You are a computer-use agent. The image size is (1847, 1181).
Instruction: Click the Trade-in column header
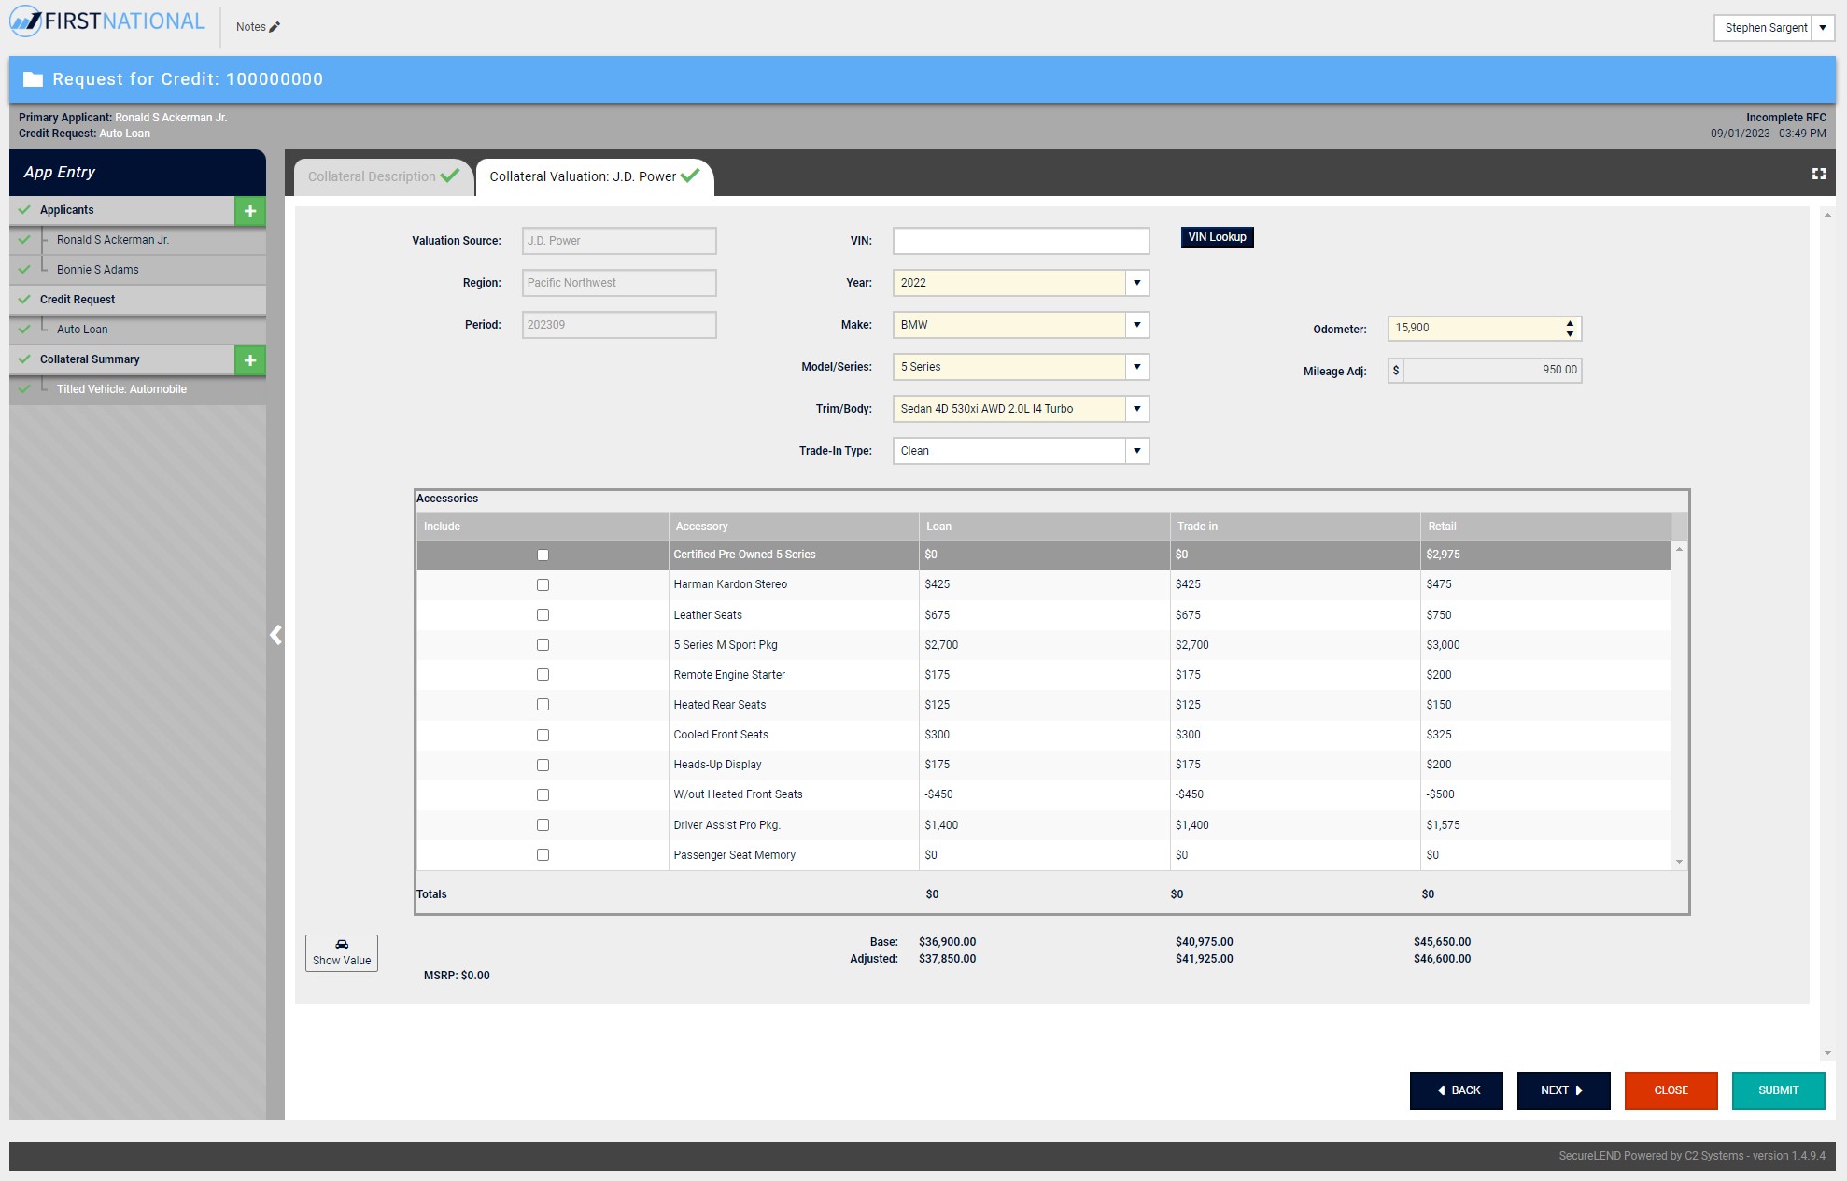click(1295, 527)
